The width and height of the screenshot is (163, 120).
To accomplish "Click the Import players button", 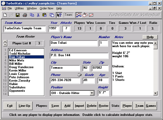I will 79,106.
